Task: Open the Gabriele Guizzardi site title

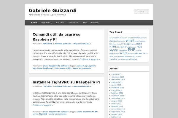Action: coord(53,11)
